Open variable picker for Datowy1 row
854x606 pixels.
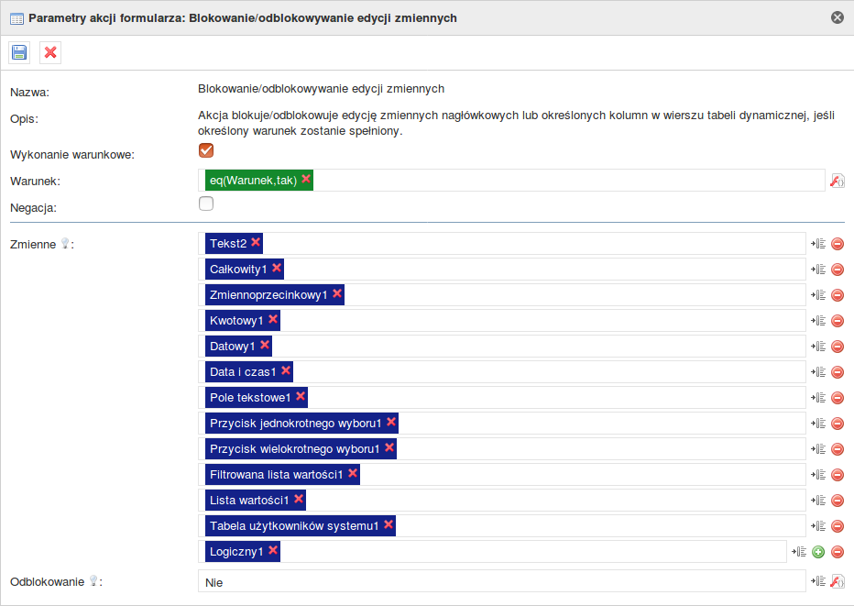pyautogui.click(x=818, y=346)
